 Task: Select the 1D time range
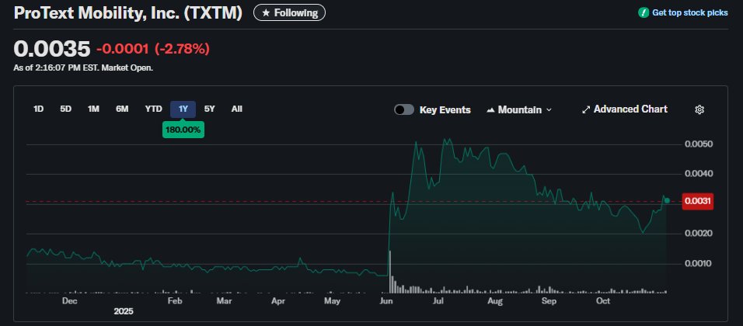pyautogui.click(x=38, y=109)
